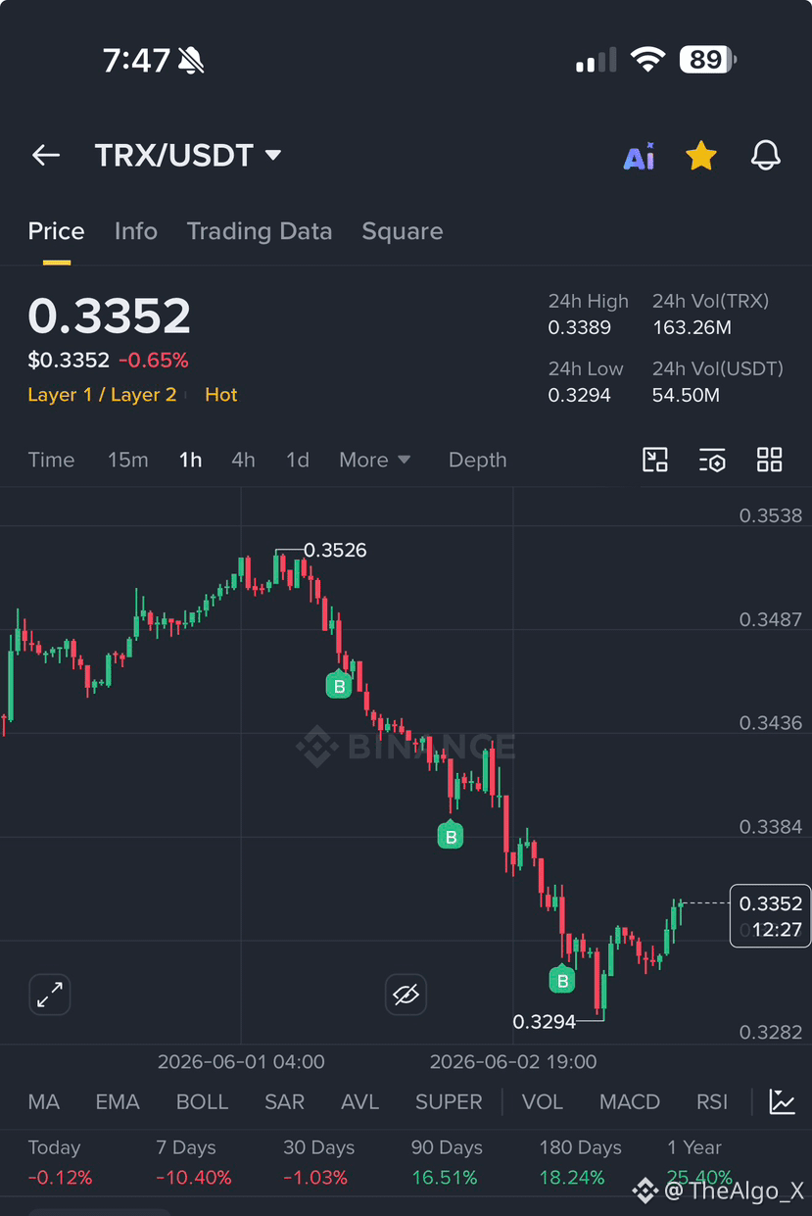
Task: Open the four-square grid layout icon
Action: [x=770, y=460]
